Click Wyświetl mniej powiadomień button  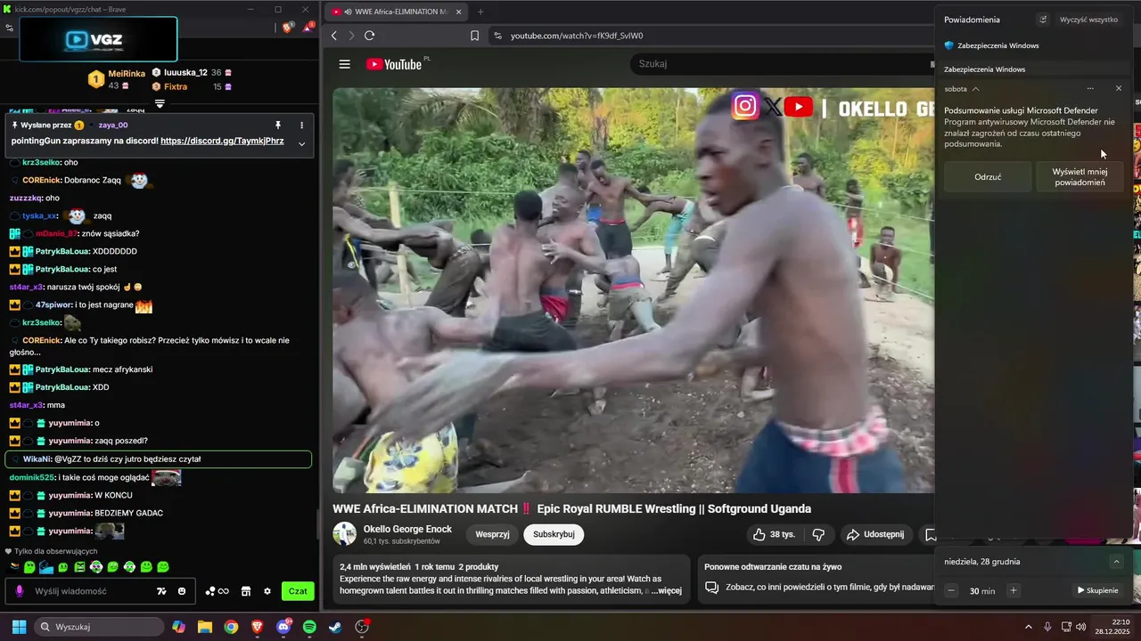click(1079, 177)
